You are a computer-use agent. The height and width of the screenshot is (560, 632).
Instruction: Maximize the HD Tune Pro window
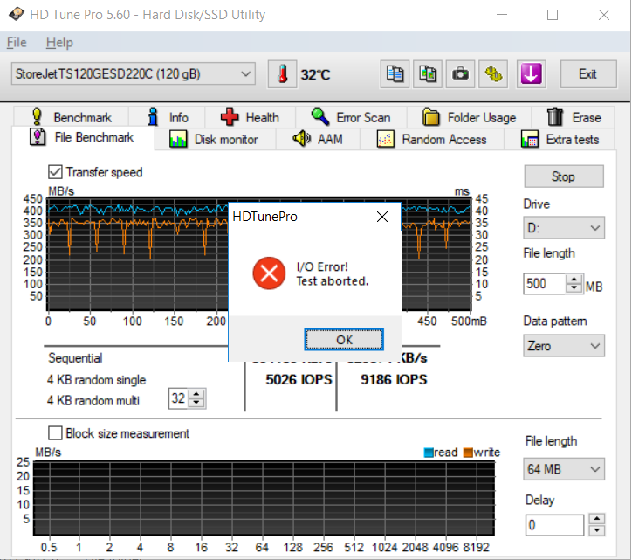click(x=553, y=15)
